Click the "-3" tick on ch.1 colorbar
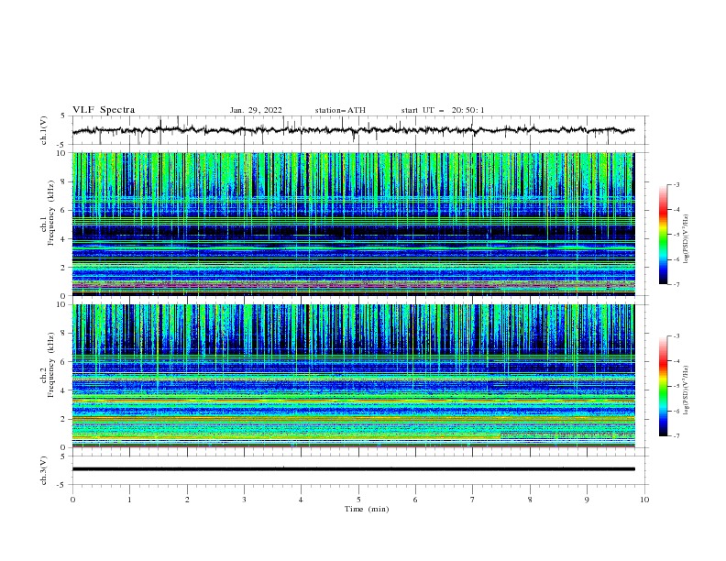This screenshot has height=561, width=726. pyautogui.click(x=676, y=184)
